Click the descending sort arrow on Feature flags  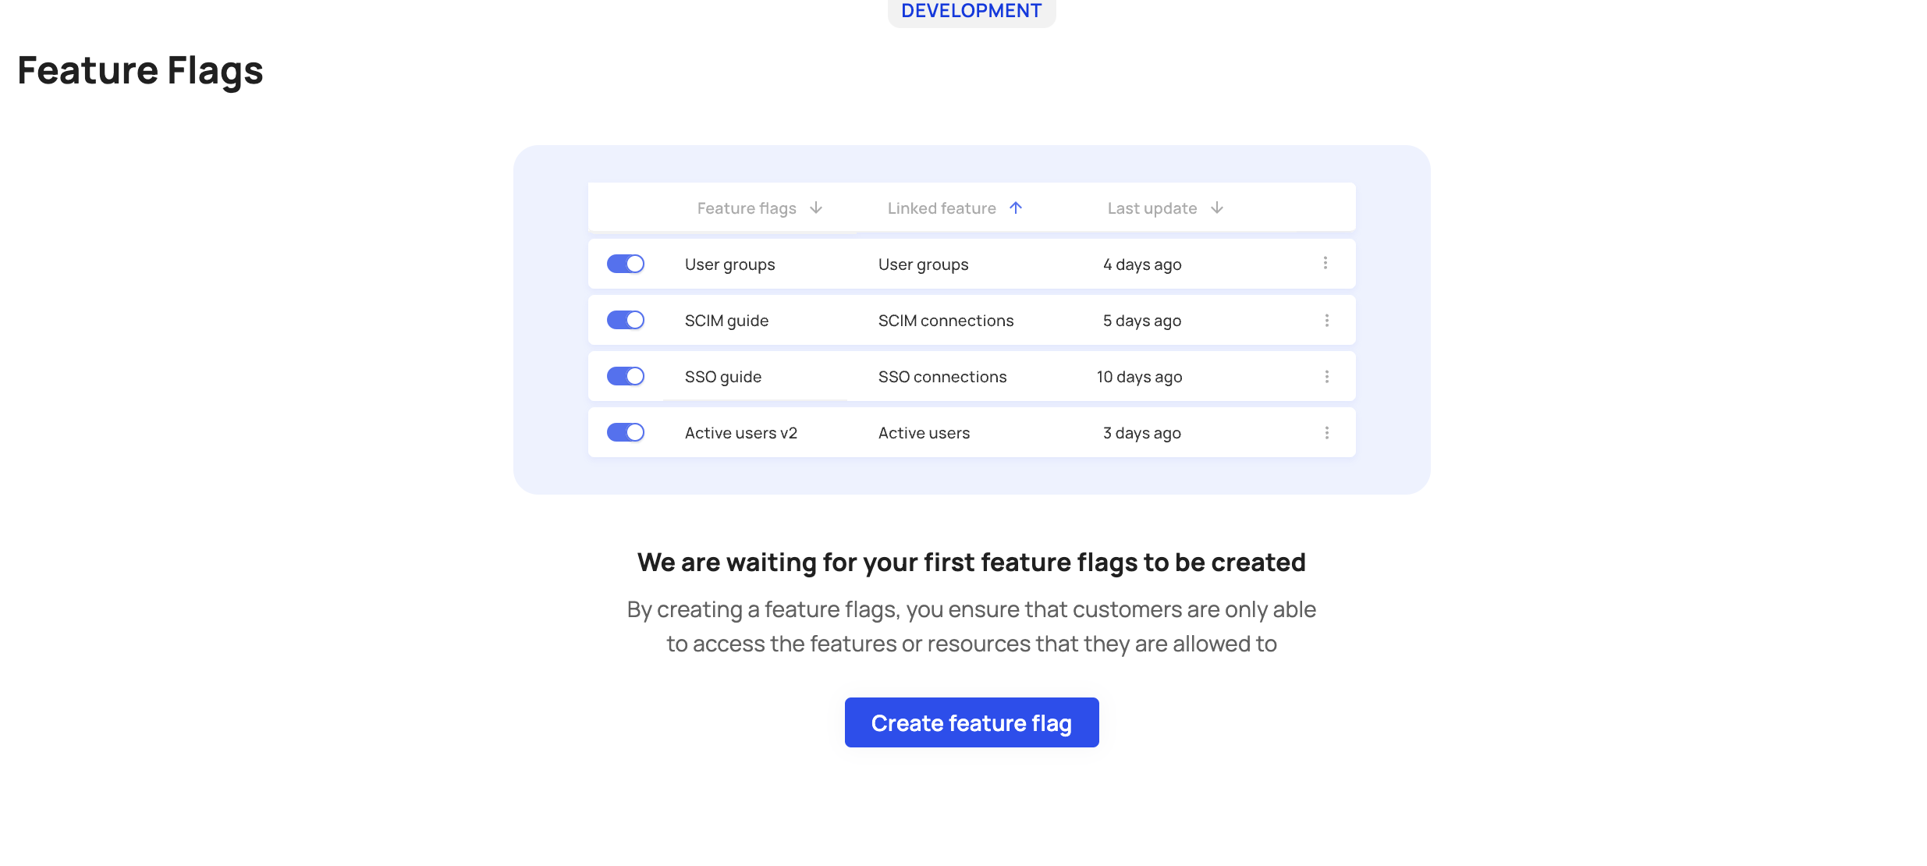pyautogui.click(x=816, y=208)
